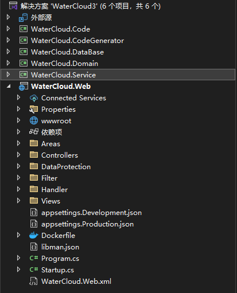Expand the Dockerfile node arrow
Viewport: 237px width, 293px height.
click(x=18, y=235)
